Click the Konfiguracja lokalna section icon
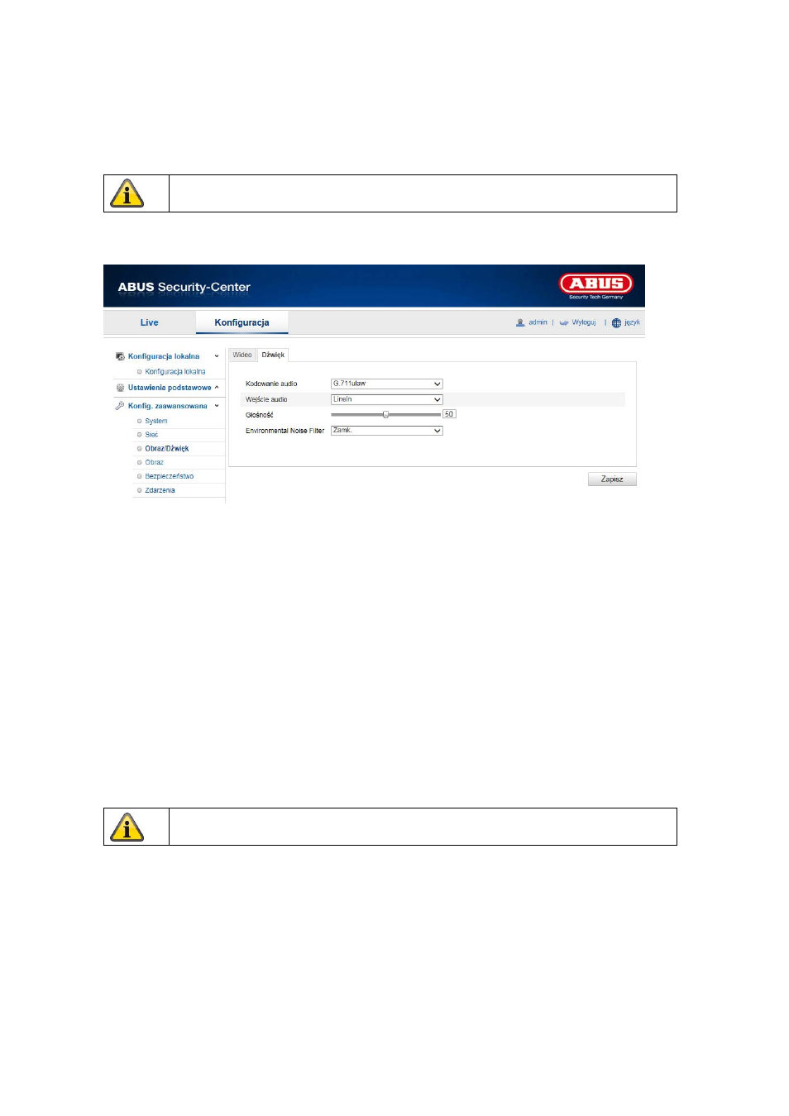 click(x=120, y=356)
